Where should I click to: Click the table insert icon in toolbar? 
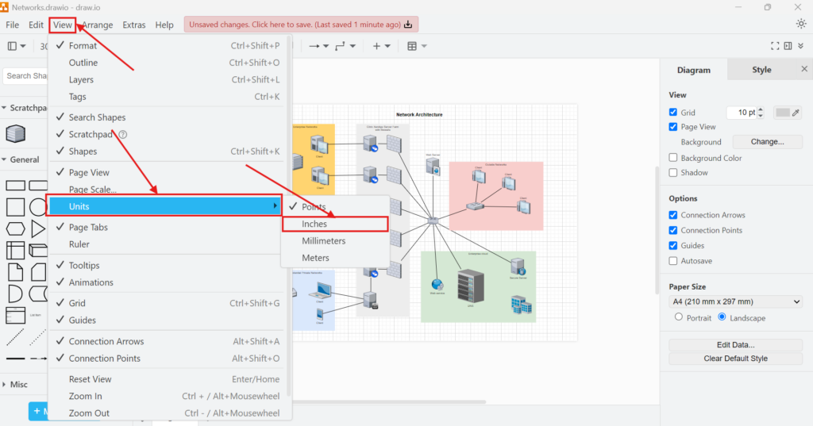(412, 46)
